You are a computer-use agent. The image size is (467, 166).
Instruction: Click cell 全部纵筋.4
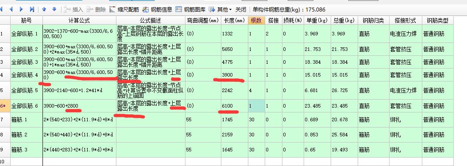27,75
